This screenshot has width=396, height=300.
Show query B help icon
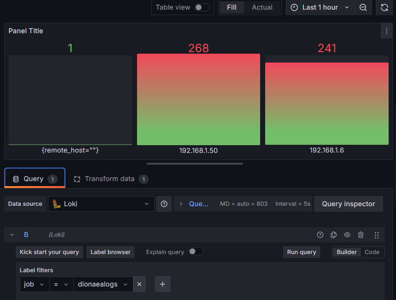pyautogui.click(x=320, y=235)
